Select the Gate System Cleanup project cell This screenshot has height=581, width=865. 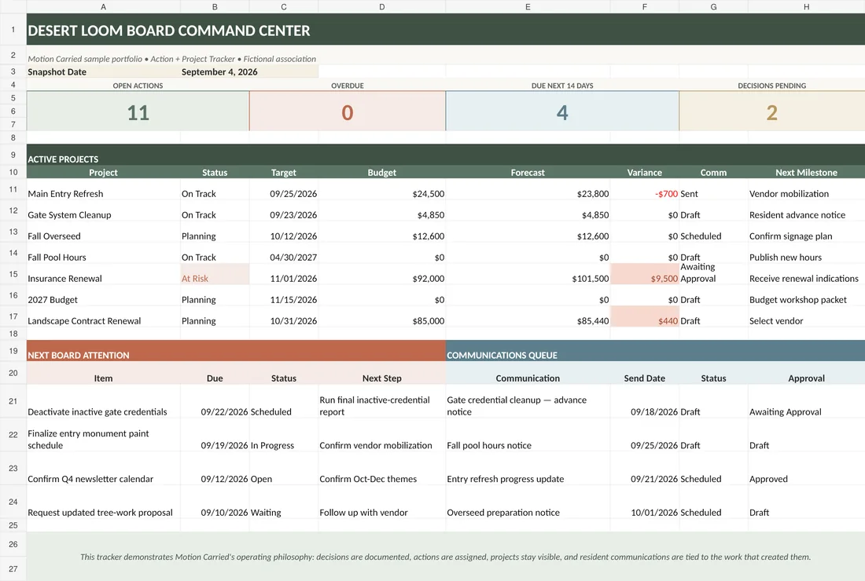pos(103,211)
